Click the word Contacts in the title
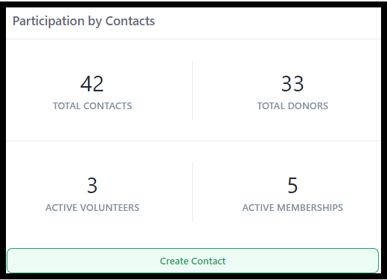The image size is (387, 280). (130, 21)
